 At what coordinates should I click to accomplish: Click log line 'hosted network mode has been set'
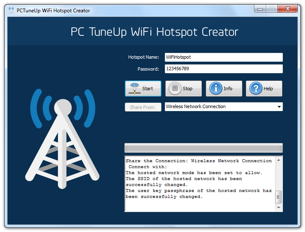coord(194,173)
